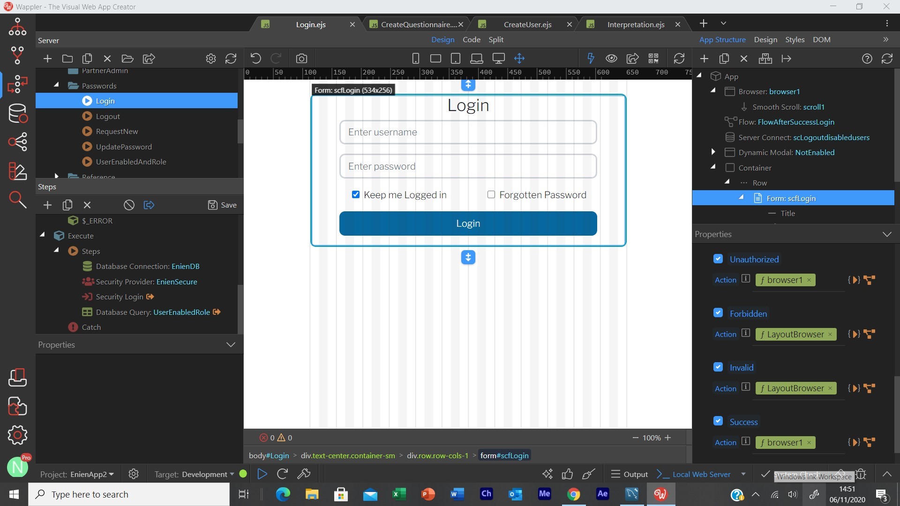
Task: Click the screenshot camera icon in design toolbar
Action: [301, 59]
